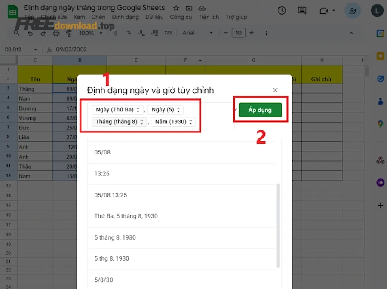Screen dimensions: 387x289
Task: Apply currency format đ
Action: 116,33
